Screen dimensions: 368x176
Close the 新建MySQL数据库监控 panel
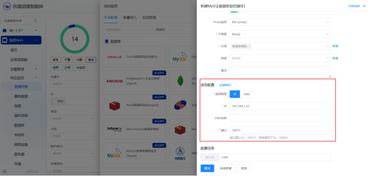(364, 6)
